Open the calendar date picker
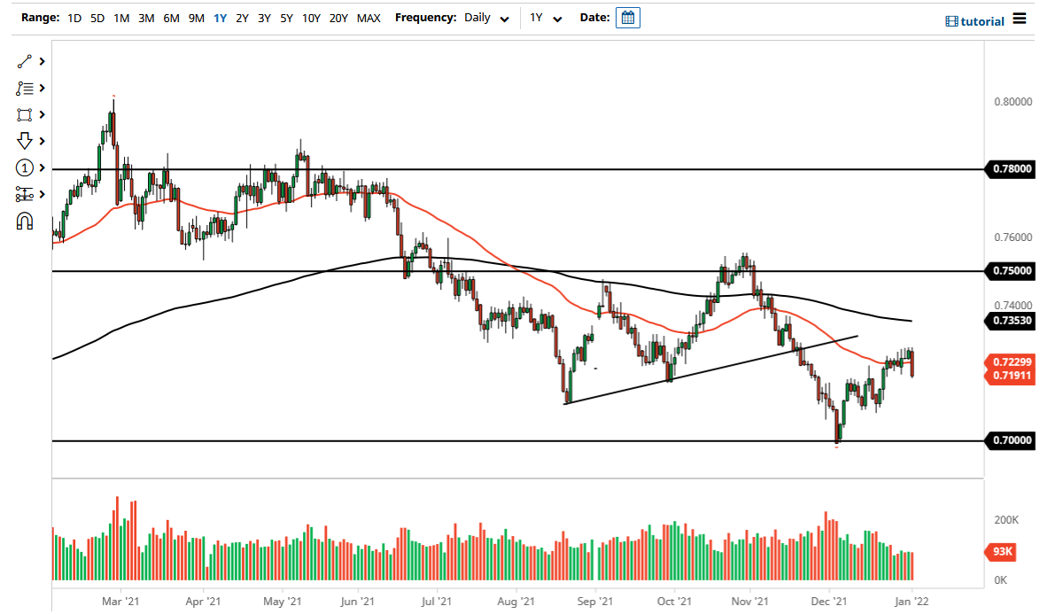This screenshot has height=614, width=1040. tap(627, 17)
